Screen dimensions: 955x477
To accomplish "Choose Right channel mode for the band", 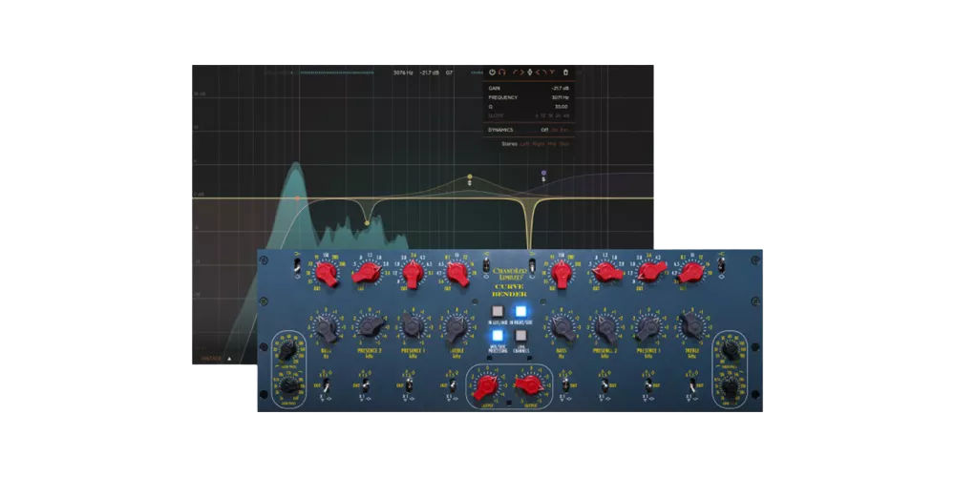I will (539, 144).
